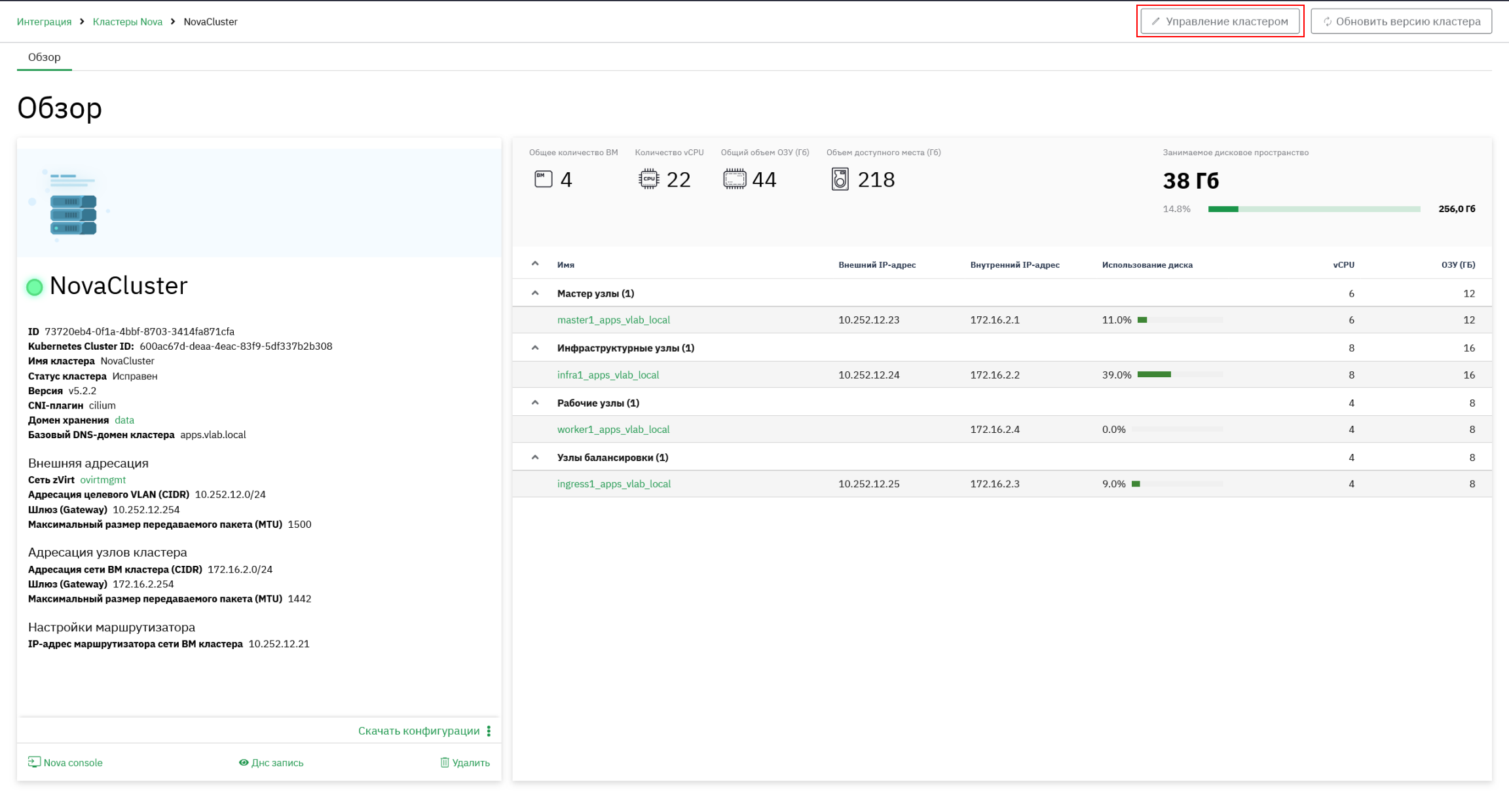Collapse the Рабочие узлы group

pyautogui.click(x=535, y=402)
